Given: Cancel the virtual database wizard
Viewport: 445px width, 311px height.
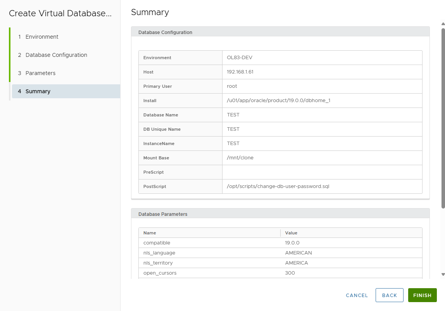Looking at the screenshot, I should [x=357, y=295].
